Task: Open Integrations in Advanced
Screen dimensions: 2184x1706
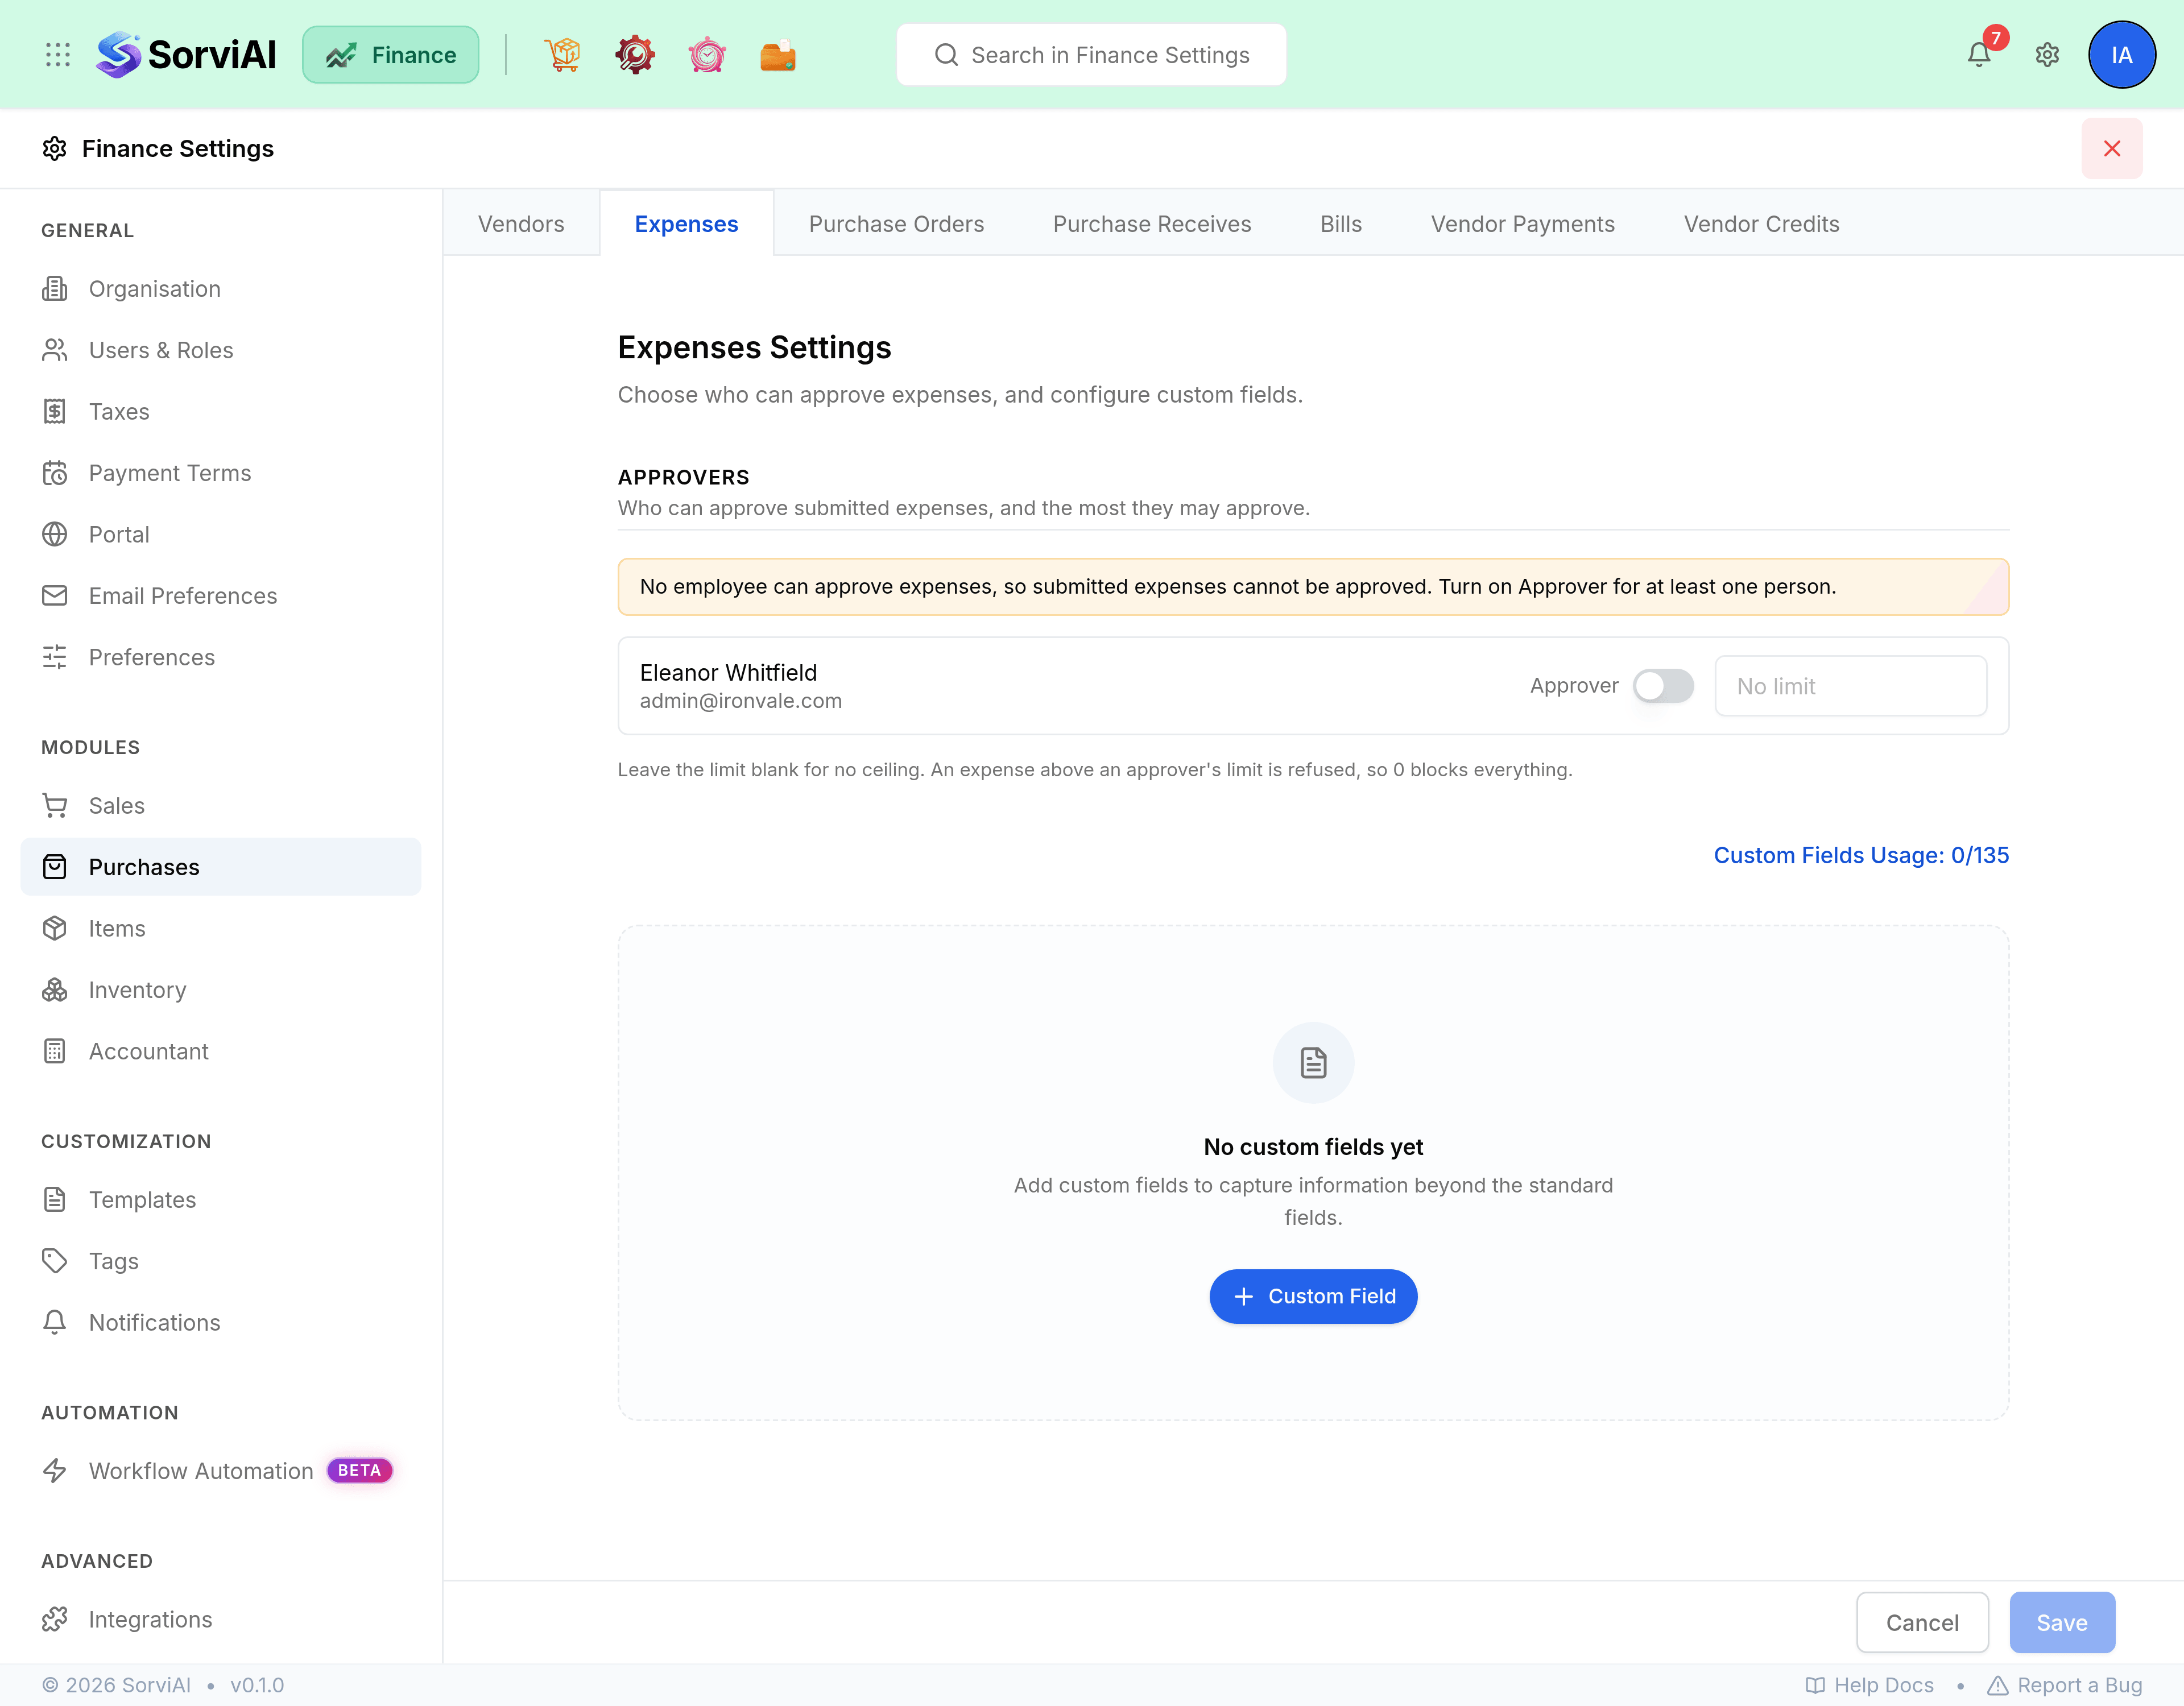Action: point(221,1619)
